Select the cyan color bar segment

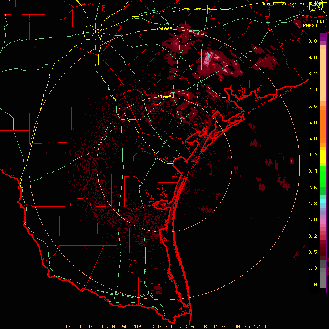pos(323,201)
